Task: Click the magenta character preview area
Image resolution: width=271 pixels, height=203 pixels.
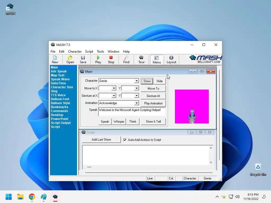Action: [x=192, y=106]
